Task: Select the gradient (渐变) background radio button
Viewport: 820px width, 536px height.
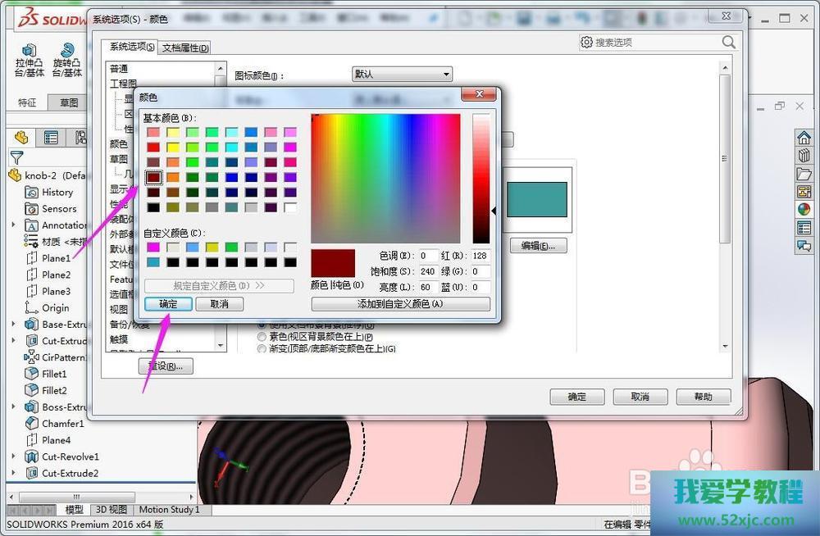Action: (262, 348)
